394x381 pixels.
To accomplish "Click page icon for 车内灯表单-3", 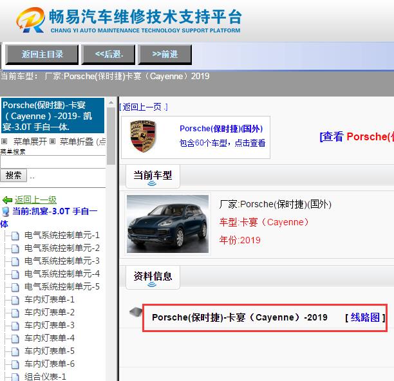I will tap(15, 326).
